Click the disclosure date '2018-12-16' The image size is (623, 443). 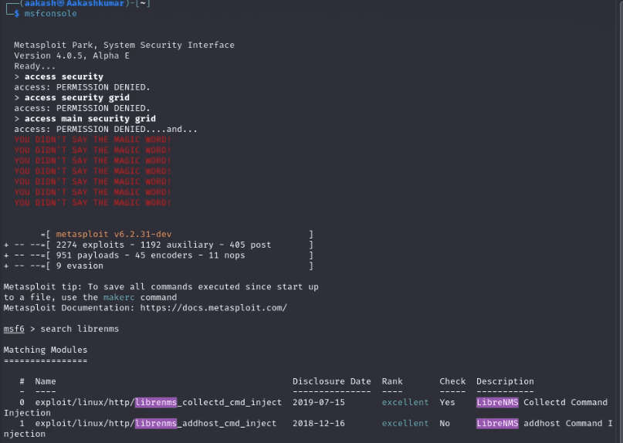319,424
